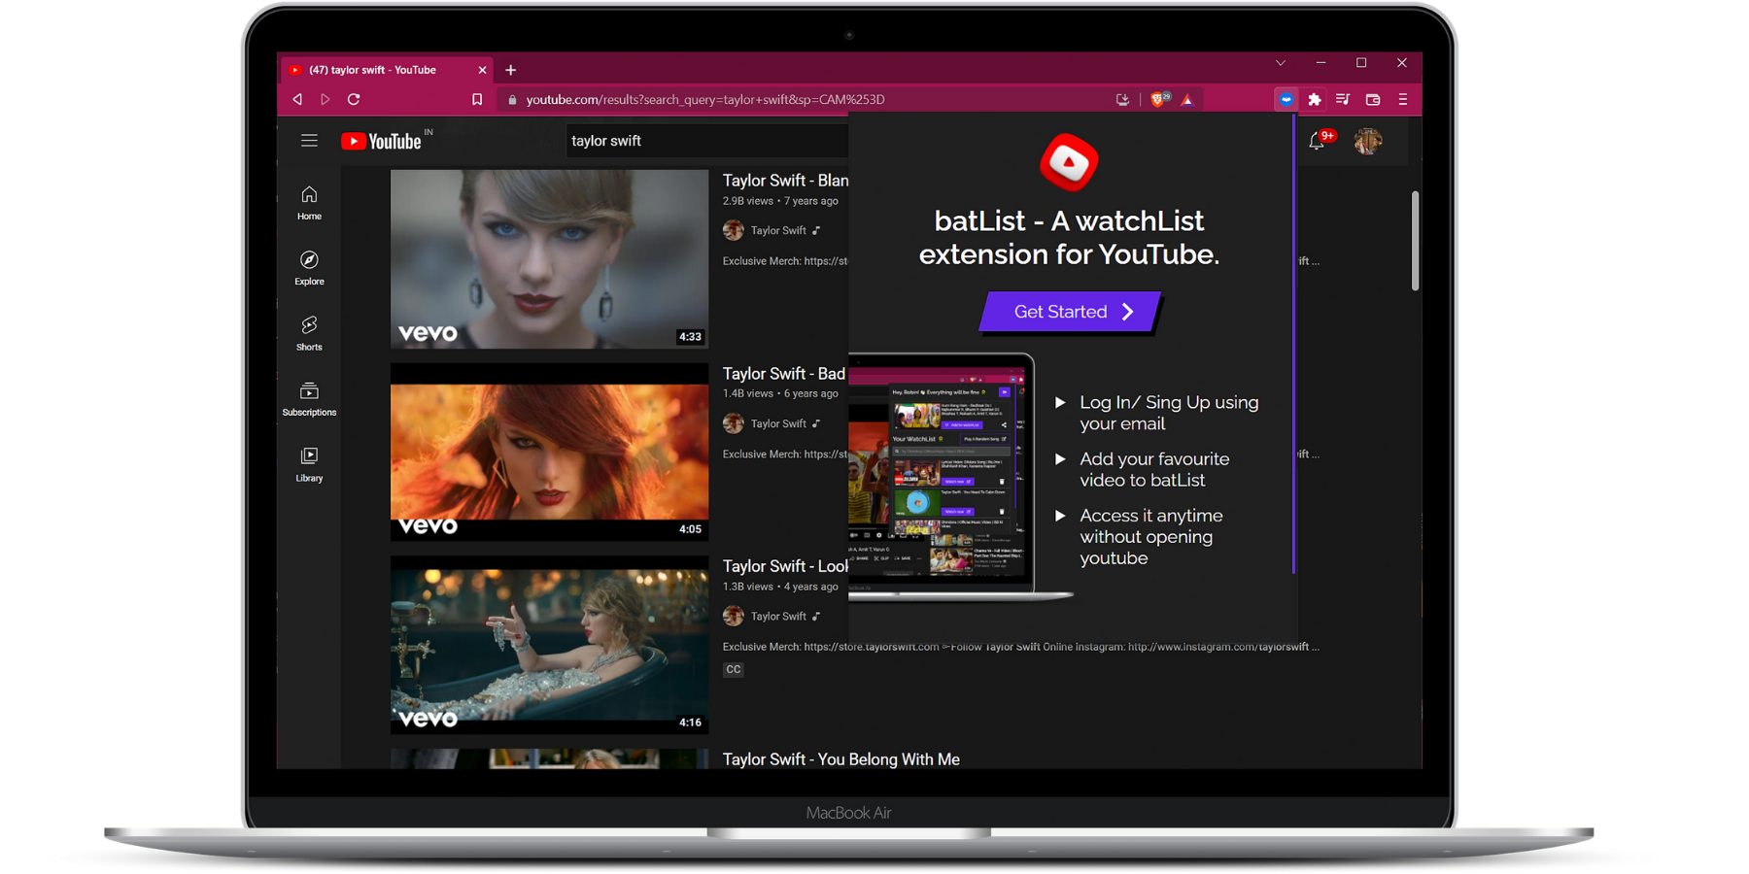Go to Home in YouTube sidebar

pos(309,203)
